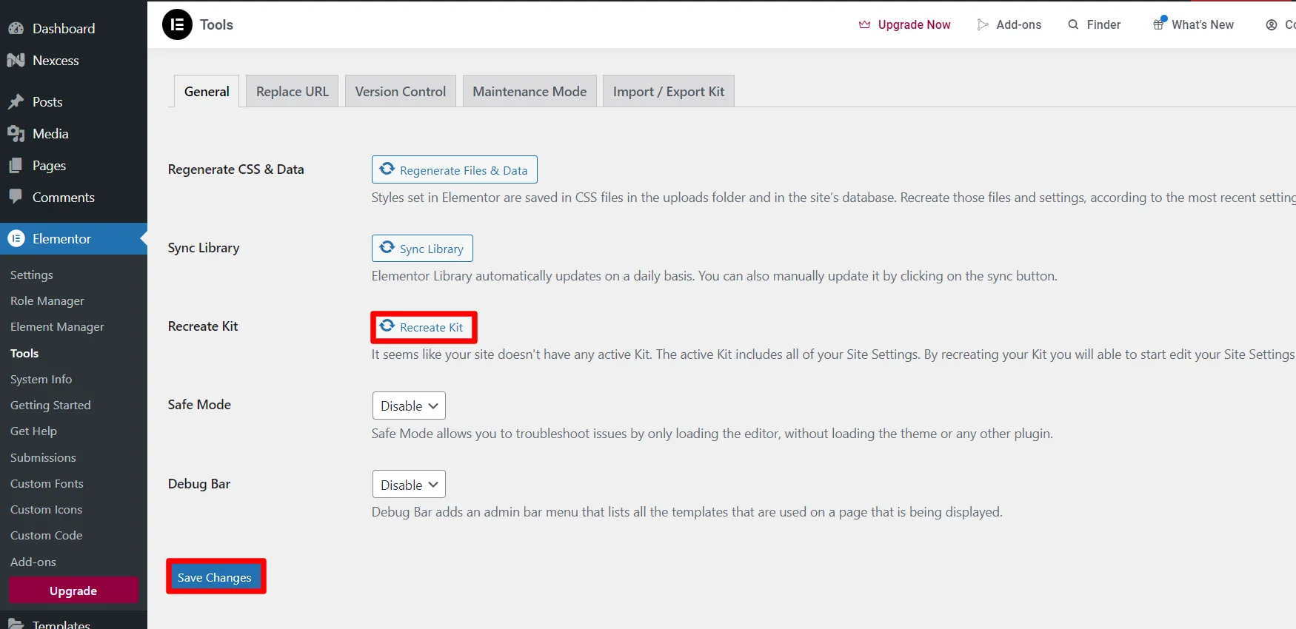This screenshot has width=1296, height=629.
Task: Click the Sync Library button
Action: tap(422, 248)
